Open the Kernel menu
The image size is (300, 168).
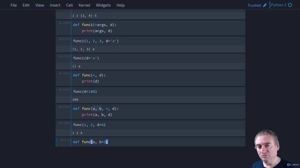tap(84, 5)
